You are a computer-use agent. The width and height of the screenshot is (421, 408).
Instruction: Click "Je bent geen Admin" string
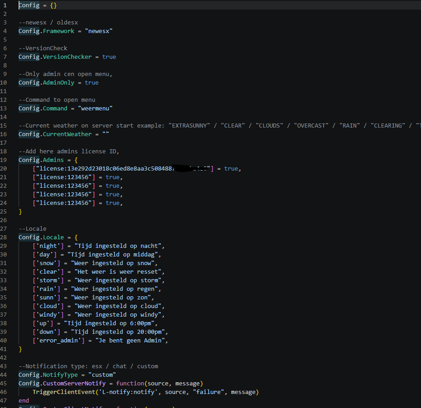tap(130, 341)
